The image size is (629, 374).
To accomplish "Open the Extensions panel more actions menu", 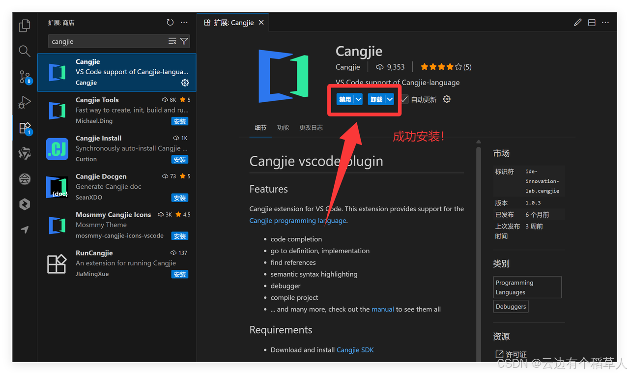I will 184,23.
